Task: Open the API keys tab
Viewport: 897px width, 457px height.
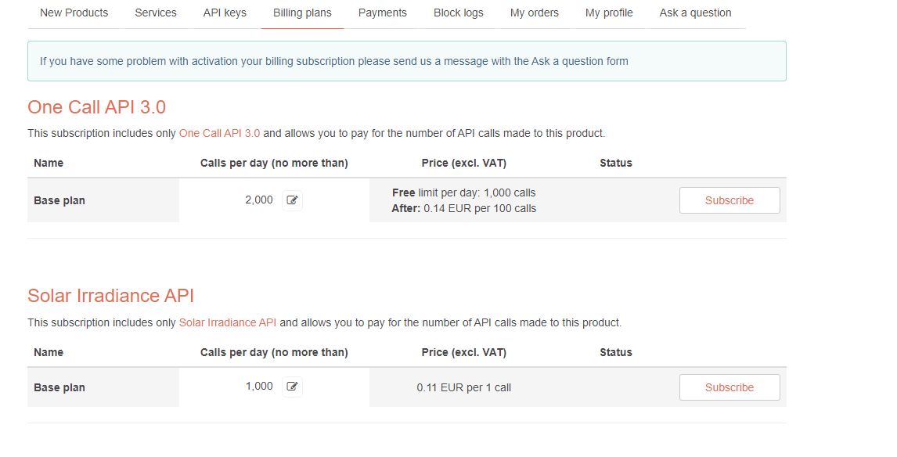Action: [x=225, y=13]
